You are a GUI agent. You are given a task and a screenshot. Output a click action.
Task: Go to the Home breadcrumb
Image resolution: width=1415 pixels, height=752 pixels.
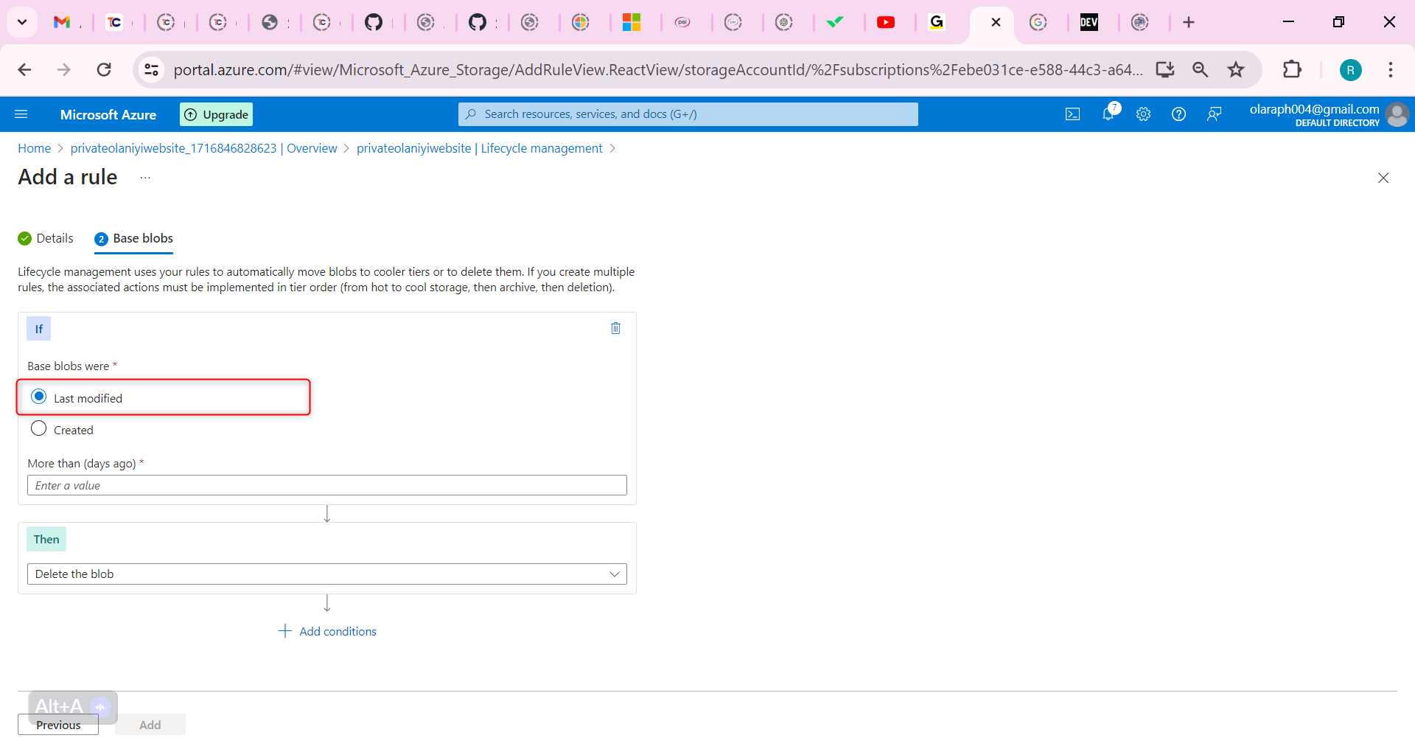click(35, 148)
